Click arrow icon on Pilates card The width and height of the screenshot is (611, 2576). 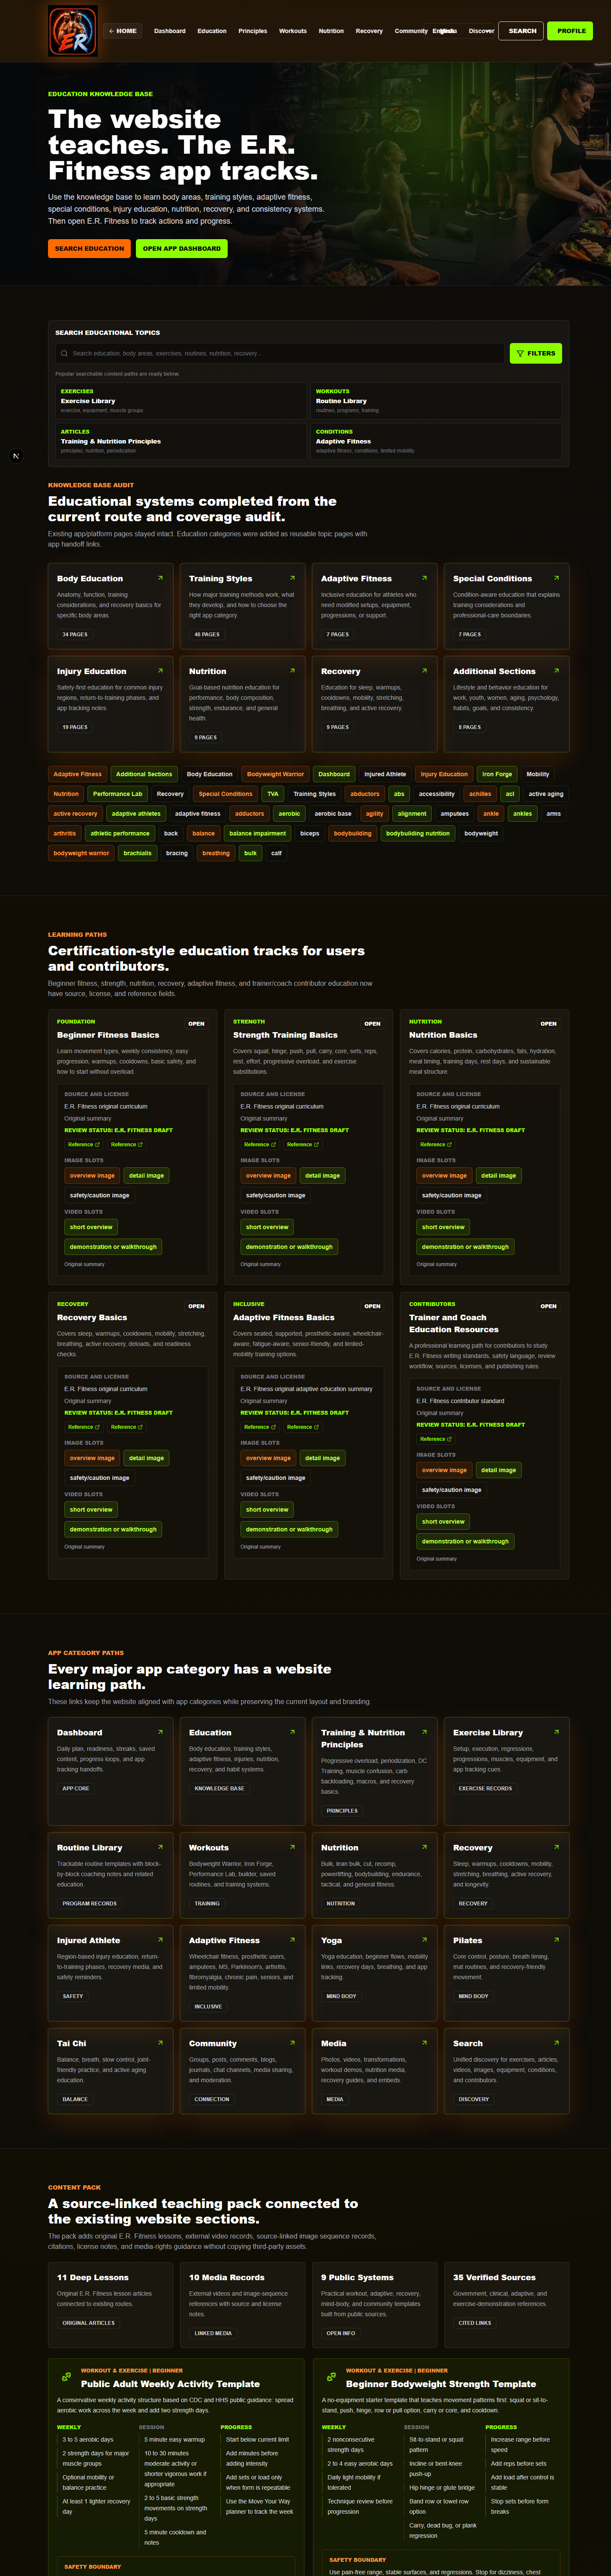pyautogui.click(x=556, y=1940)
